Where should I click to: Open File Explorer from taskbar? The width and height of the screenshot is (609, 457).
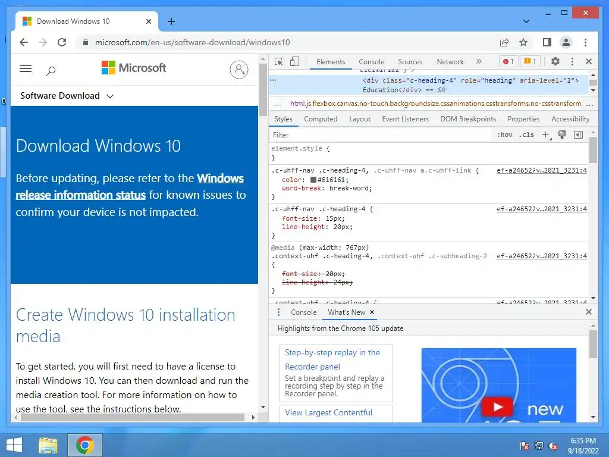(48, 445)
